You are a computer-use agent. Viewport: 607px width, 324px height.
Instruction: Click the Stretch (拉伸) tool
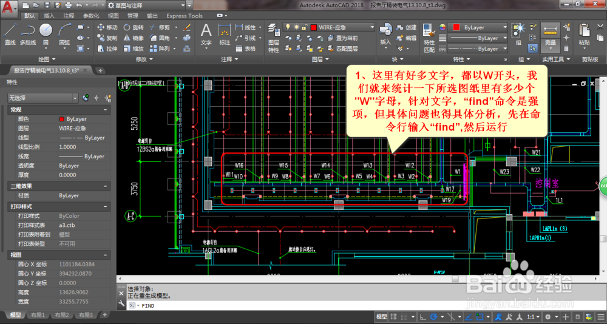point(107,49)
